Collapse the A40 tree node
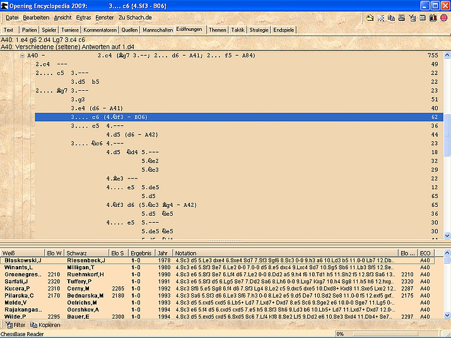The image size is (451, 338). tap(23, 55)
